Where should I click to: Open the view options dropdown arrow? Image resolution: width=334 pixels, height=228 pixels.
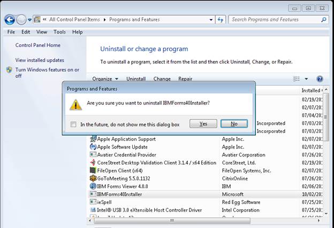pyautogui.click(x=306, y=79)
